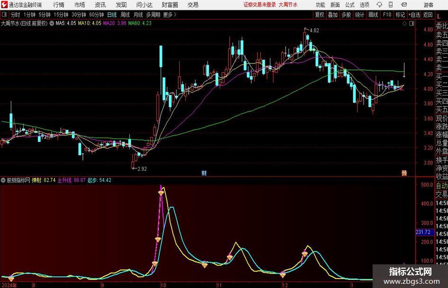
Task: Switch to 30分钟 chart period
Action: click(79, 15)
